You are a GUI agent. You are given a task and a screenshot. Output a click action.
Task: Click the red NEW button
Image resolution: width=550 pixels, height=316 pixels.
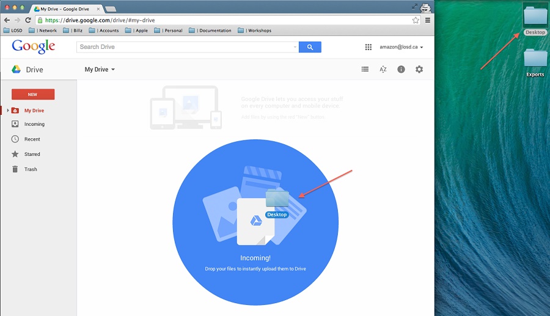click(33, 94)
